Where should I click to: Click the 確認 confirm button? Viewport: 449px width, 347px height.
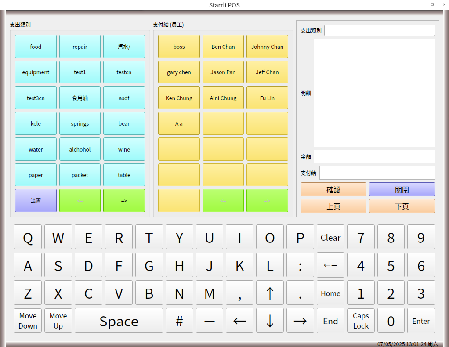tap(333, 190)
